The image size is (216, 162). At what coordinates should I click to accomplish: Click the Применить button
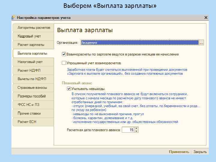[179, 152]
